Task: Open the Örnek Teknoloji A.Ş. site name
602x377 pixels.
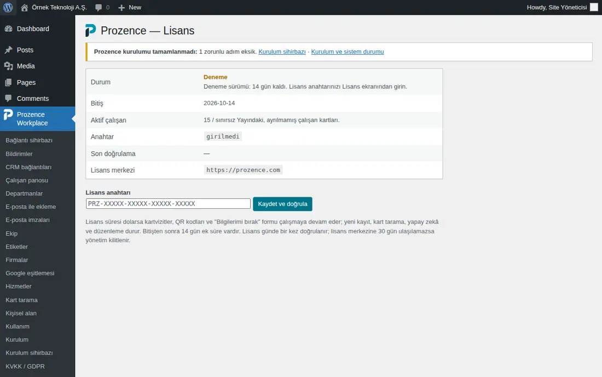Action: tap(60, 7)
